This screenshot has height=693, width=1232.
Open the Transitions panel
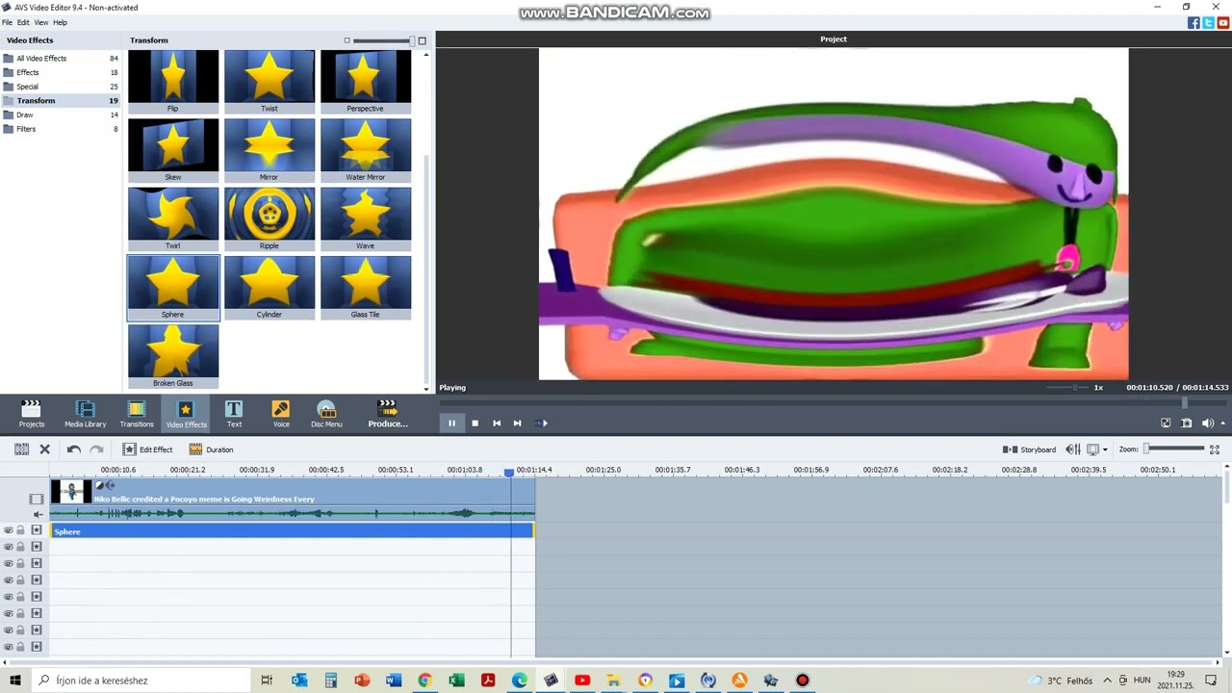(136, 414)
